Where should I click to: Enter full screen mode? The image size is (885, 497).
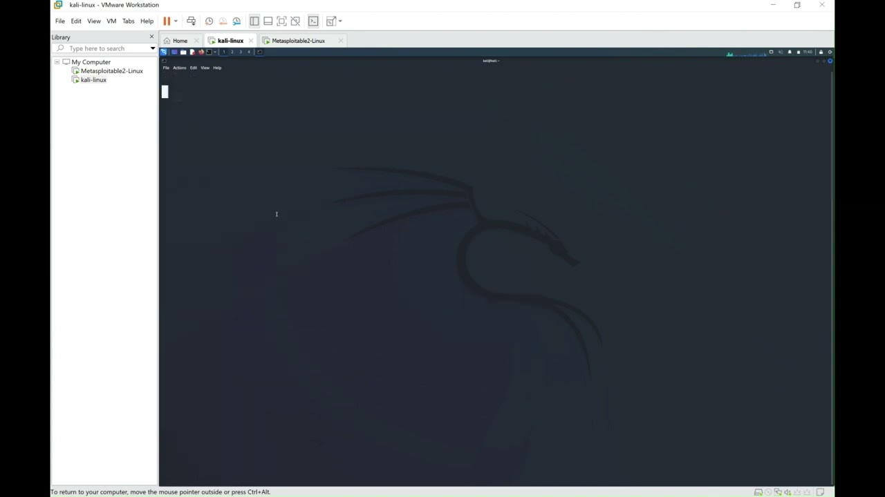click(281, 21)
